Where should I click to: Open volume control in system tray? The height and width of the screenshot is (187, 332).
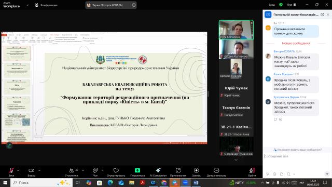(x=288, y=182)
